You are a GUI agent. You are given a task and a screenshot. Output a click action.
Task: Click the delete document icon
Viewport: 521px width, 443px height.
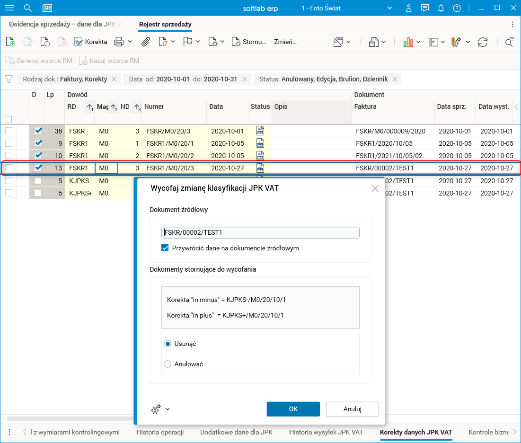[62, 42]
